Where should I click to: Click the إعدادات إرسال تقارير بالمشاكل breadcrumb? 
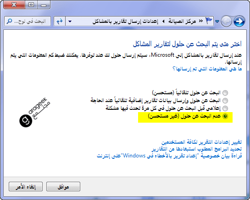(126, 22)
